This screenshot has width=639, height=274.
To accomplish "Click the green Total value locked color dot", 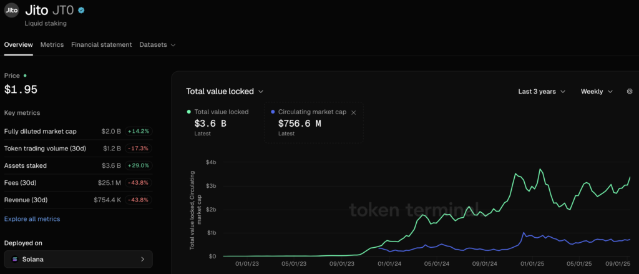I will point(188,111).
